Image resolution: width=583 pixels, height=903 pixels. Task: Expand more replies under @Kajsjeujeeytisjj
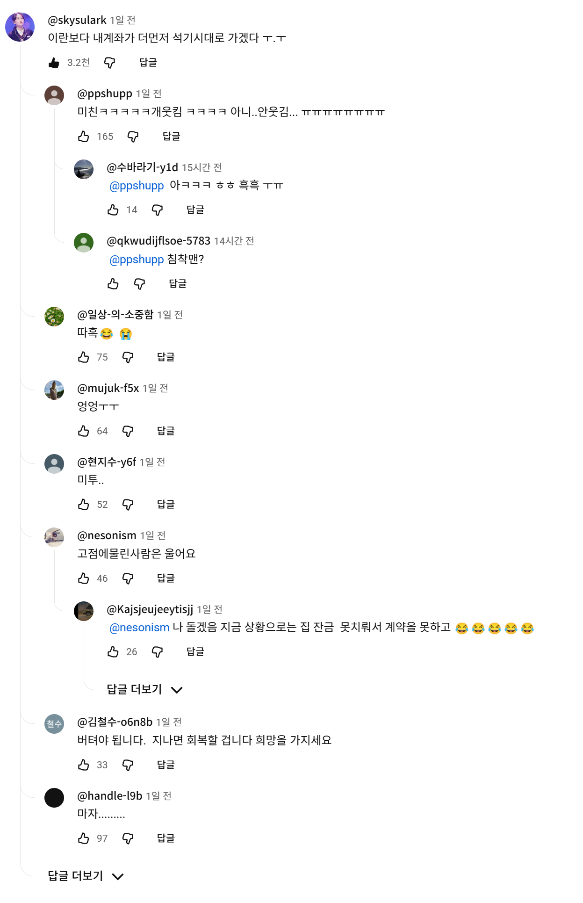click(144, 689)
